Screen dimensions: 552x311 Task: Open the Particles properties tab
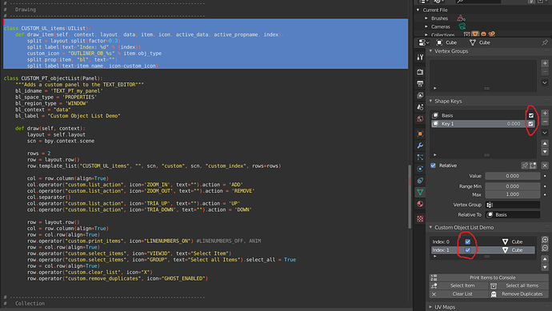pos(420,157)
